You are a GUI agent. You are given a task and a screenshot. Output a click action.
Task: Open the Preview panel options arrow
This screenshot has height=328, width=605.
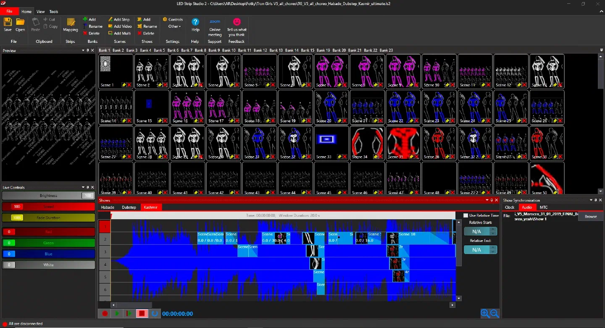(x=83, y=50)
